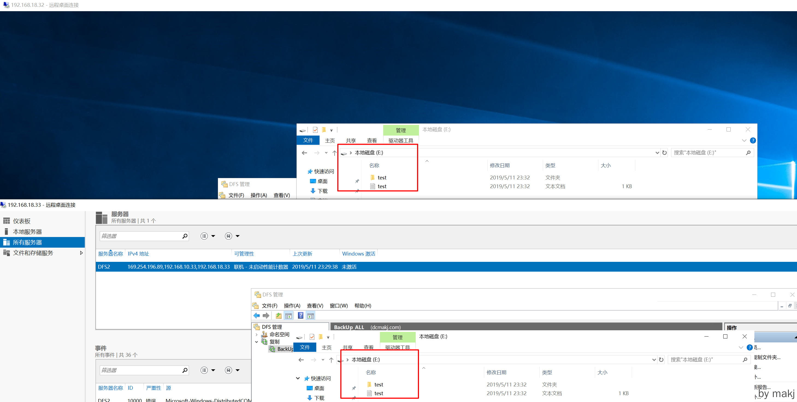Expand the 命名空间 node in DFS tree

(256, 334)
